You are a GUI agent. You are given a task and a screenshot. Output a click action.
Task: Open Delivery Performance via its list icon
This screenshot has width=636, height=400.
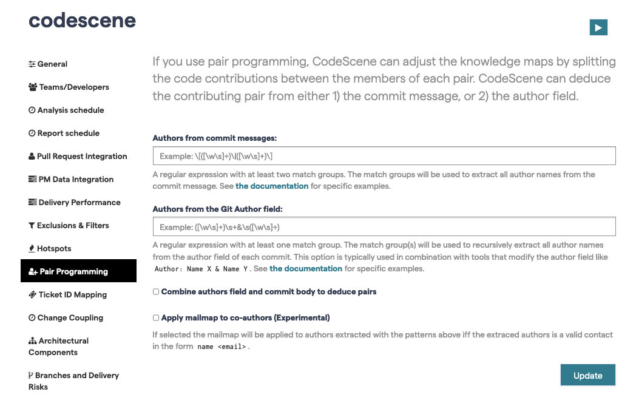coord(32,202)
